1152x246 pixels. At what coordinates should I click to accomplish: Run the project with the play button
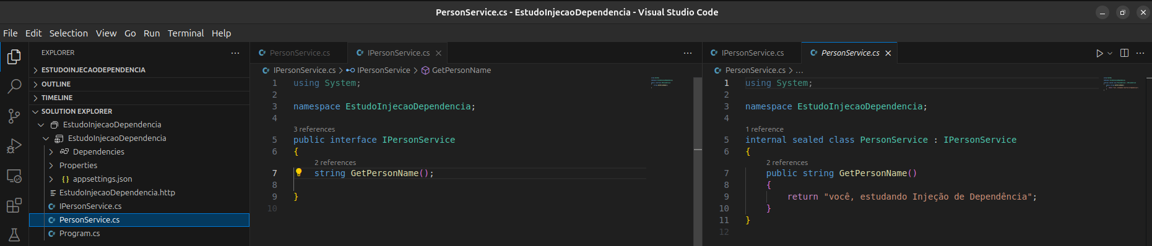point(1099,53)
